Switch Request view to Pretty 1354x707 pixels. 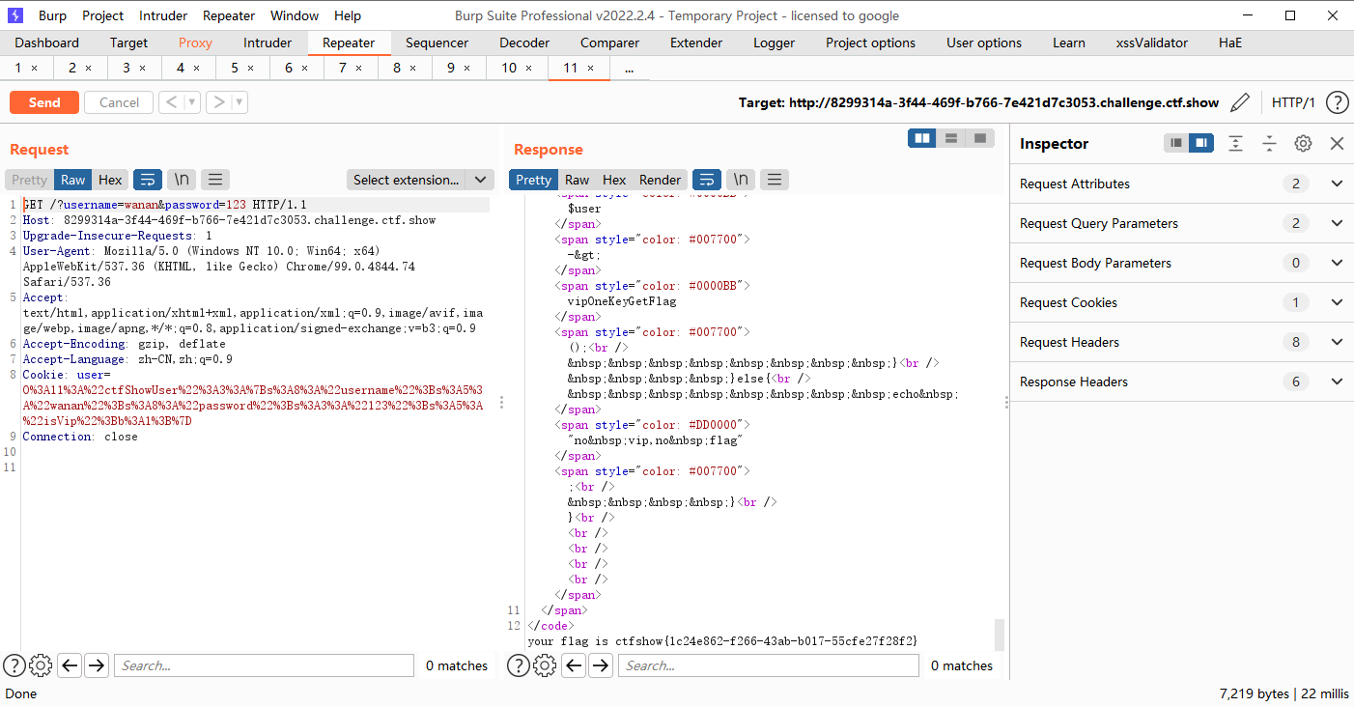pyautogui.click(x=30, y=180)
